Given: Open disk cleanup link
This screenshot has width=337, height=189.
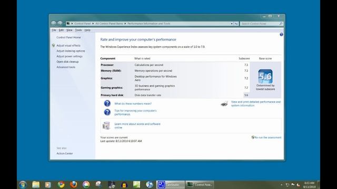Looking at the screenshot, I should (67, 62).
